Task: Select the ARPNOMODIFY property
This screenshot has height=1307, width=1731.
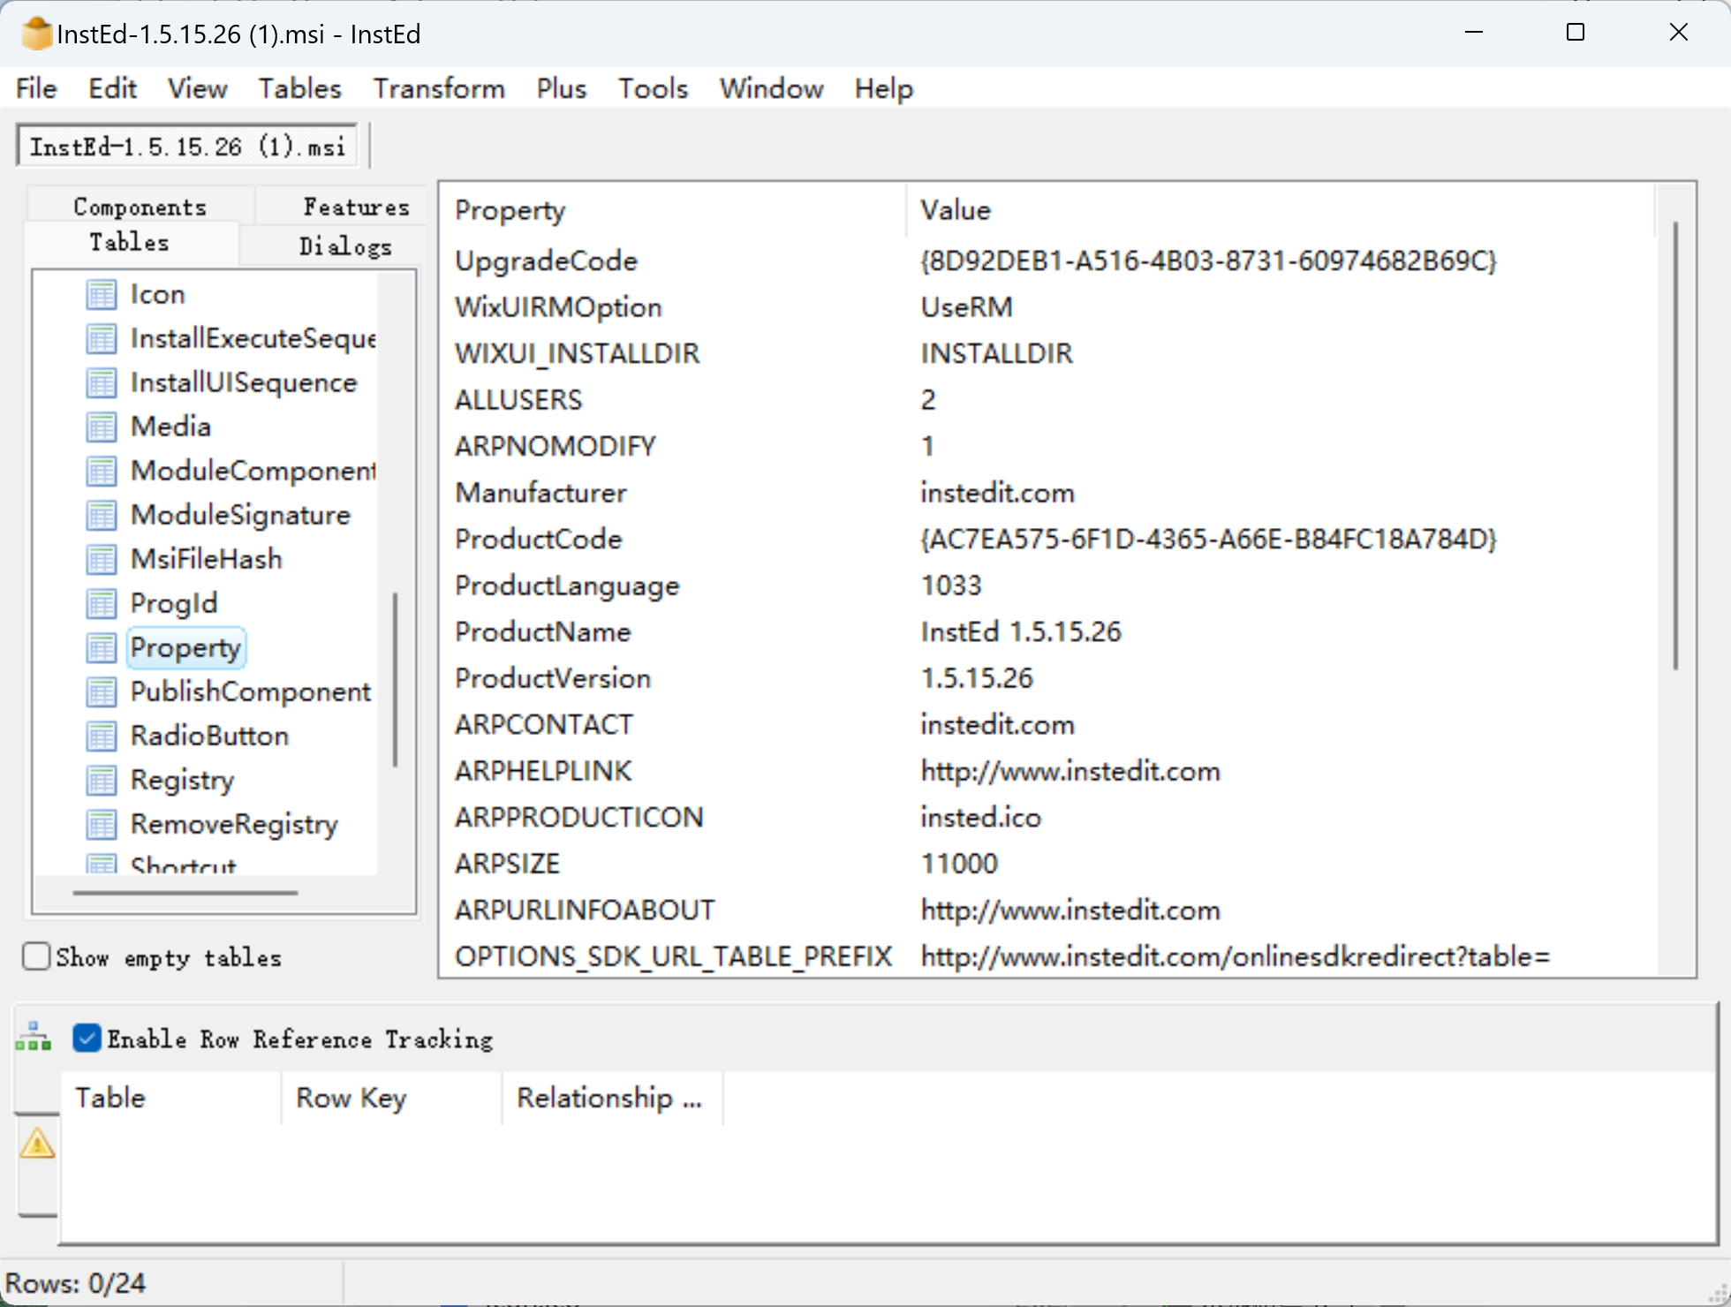Action: (x=555, y=446)
